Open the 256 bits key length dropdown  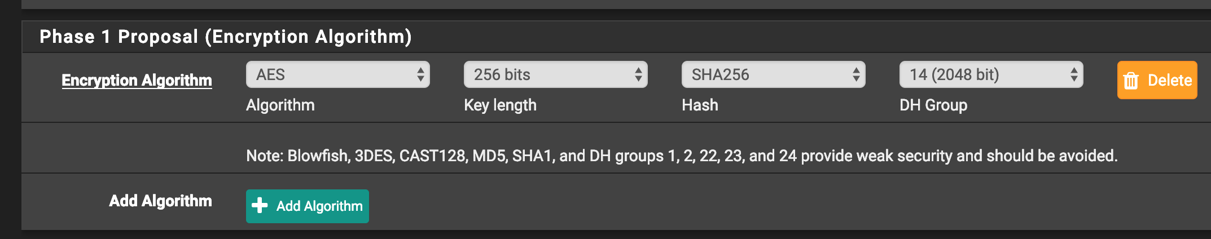pos(556,74)
